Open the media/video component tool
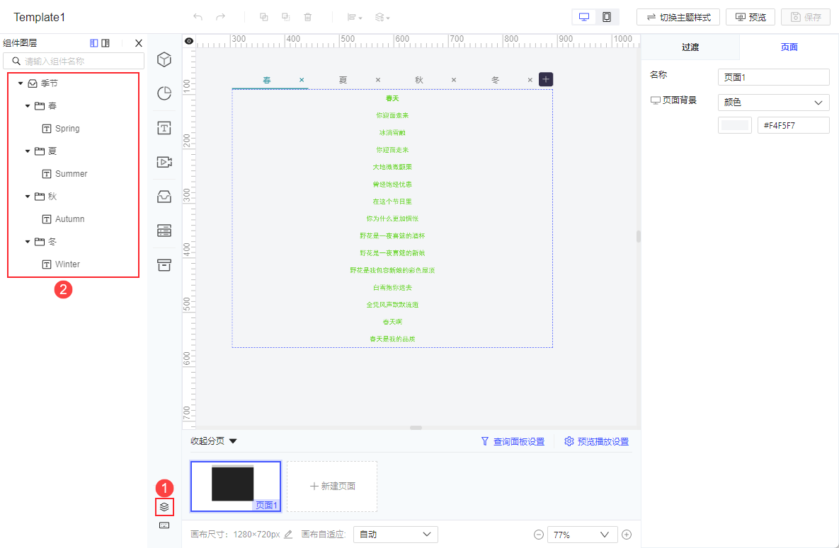The image size is (839, 548). point(164,161)
